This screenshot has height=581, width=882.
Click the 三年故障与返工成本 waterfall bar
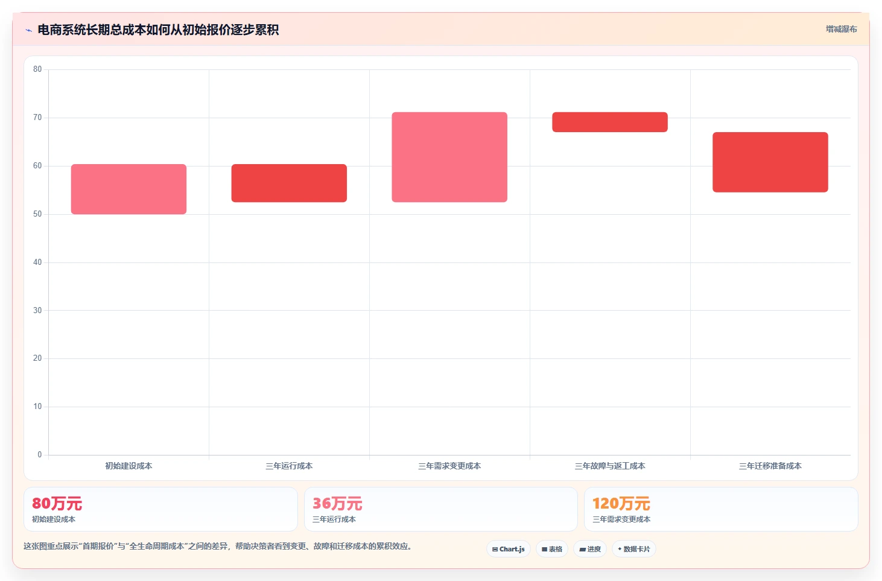tap(610, 122)
